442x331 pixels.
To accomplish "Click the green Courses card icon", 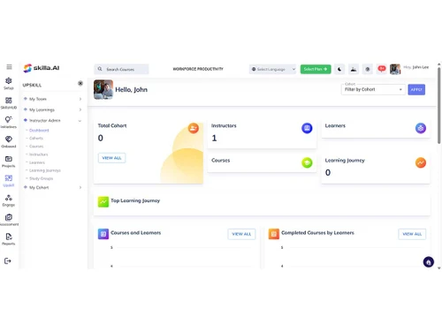I will [x=307, y=162].
